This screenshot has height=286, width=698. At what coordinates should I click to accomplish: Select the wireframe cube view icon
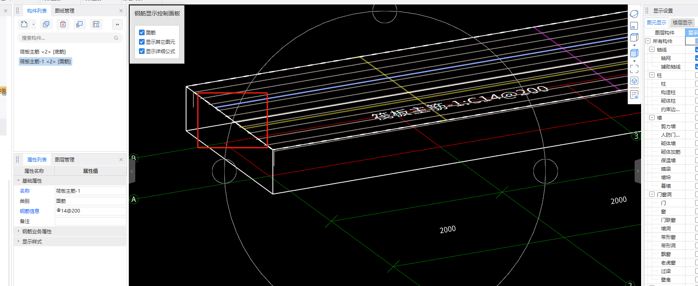(x=634, y=38)
